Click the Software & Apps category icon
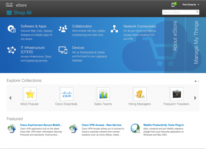The width and height of the screenshot is (206, 149). click(12, 28)
